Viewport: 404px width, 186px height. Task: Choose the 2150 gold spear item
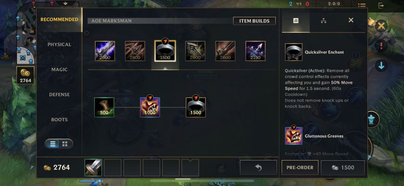[255, 51]
